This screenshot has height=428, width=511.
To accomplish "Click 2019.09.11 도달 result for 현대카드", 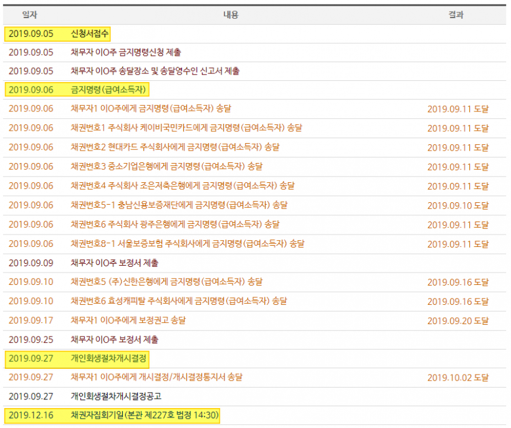I will click(x=458, y=147).
